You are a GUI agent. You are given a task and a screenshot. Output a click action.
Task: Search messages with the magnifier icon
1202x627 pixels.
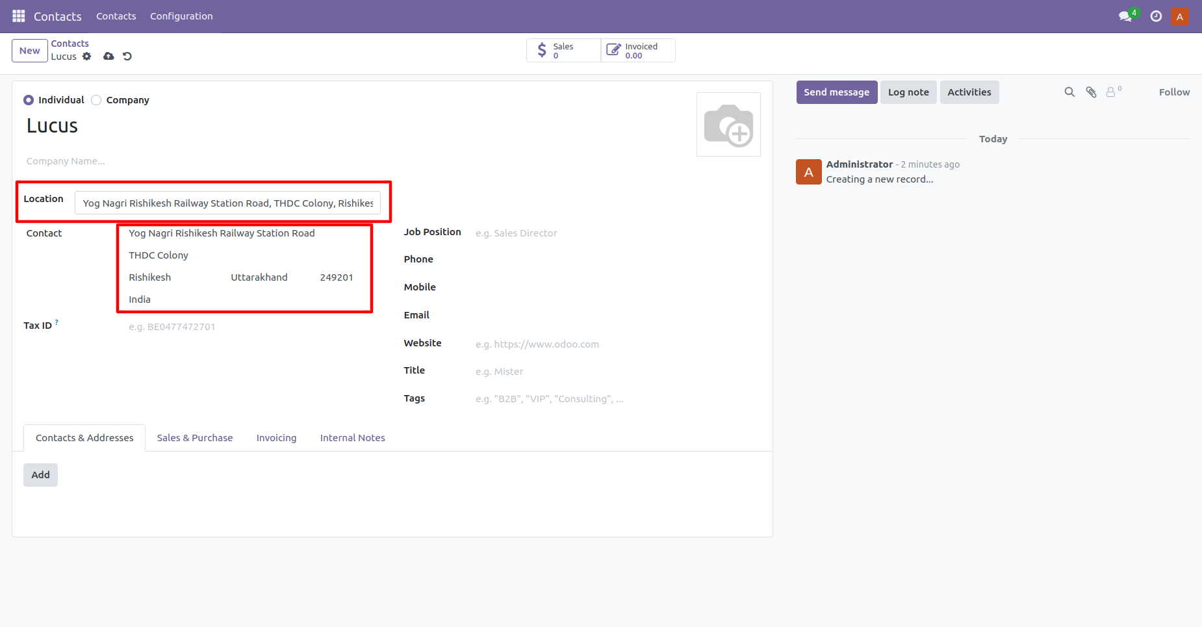[x=1069, y=92]
